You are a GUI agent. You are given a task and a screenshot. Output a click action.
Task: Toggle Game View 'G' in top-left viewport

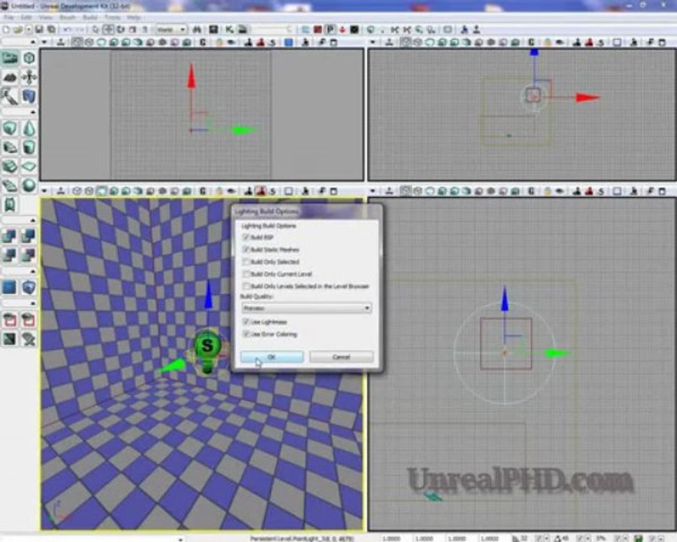202,42
